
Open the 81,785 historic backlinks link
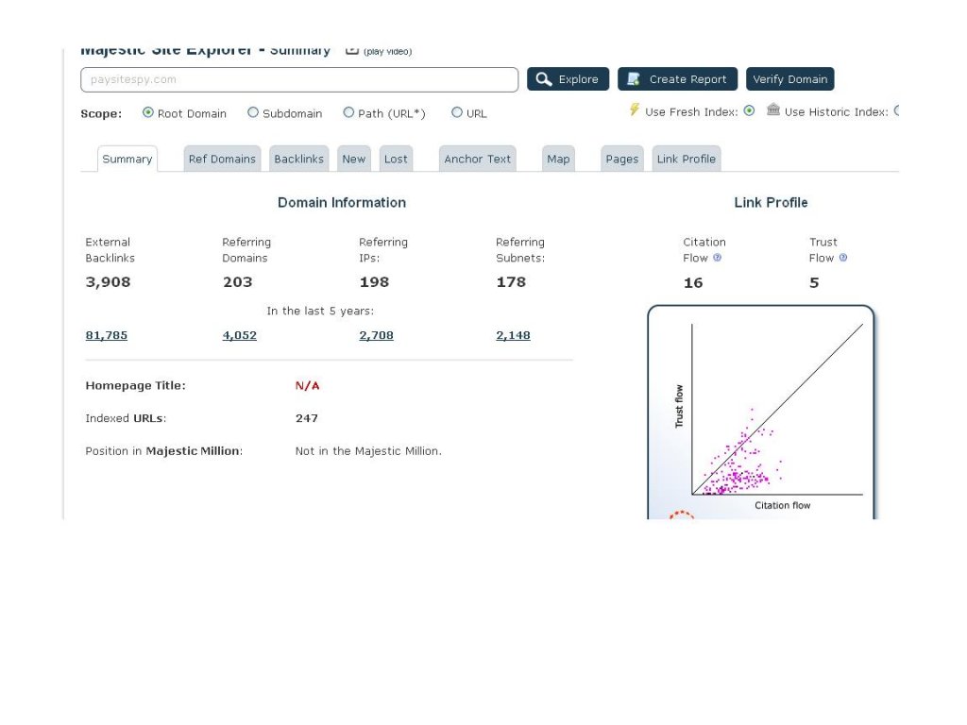[x=106, y=335]
